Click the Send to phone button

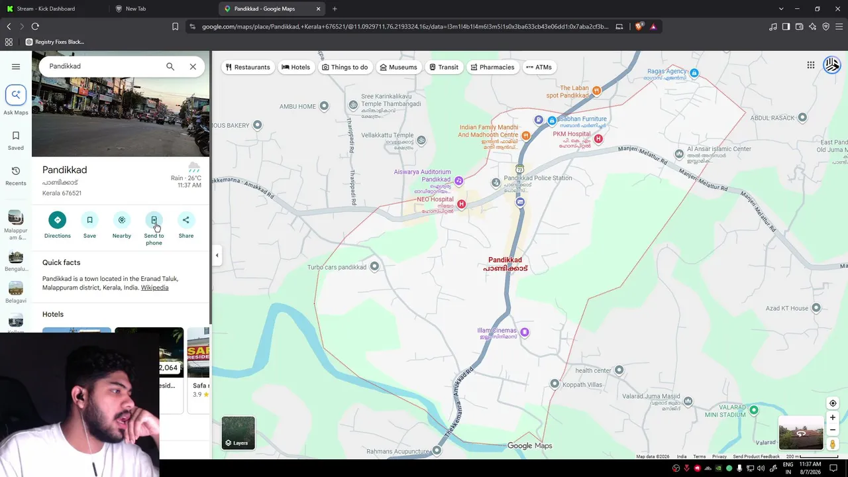pyautogui.click(x=154, y=229)
